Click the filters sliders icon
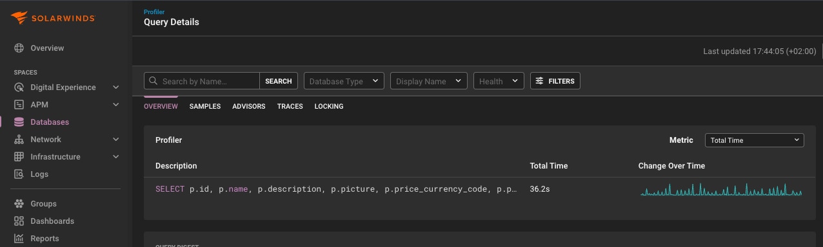This screenshot has width=823, height=247. (540, 81)
